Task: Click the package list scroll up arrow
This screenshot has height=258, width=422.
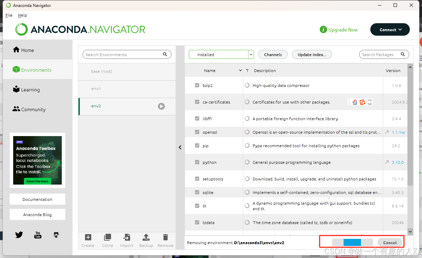Action: point(410,67)
